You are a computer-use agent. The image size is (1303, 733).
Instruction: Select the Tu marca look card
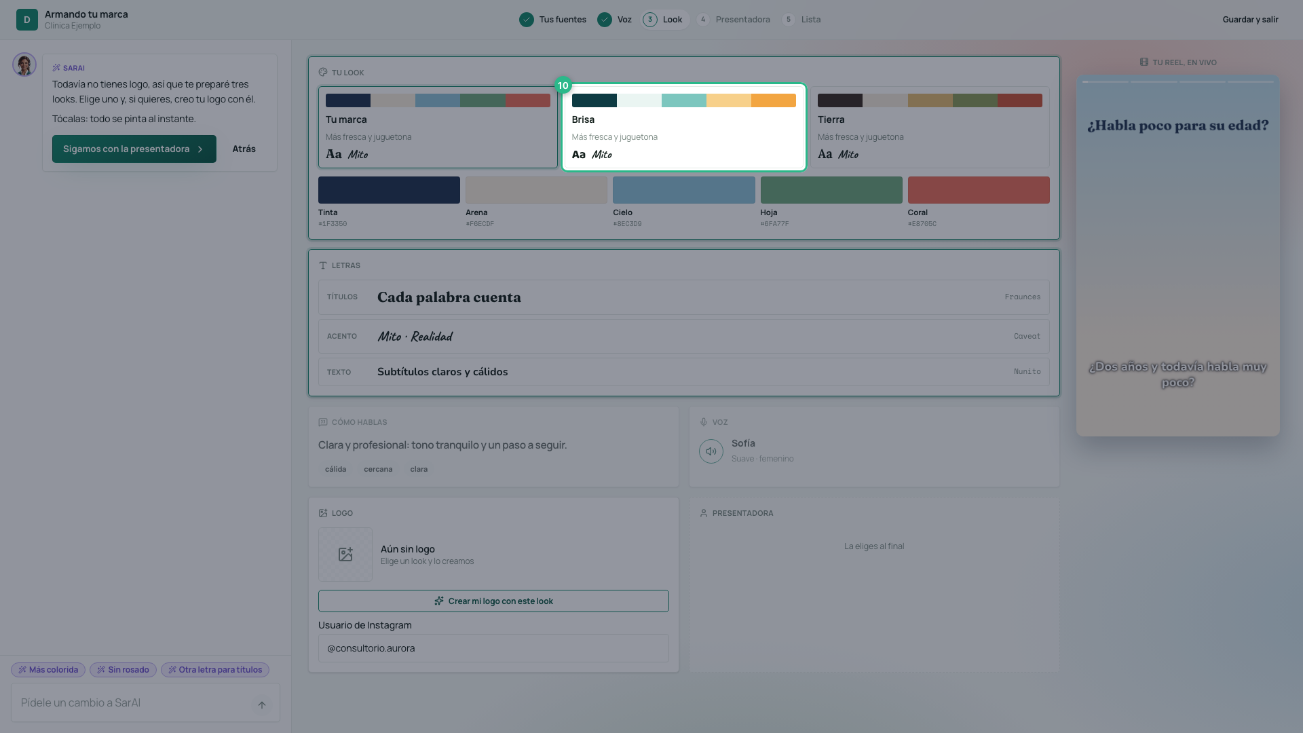pyautogui.click(x=438, y=127)
